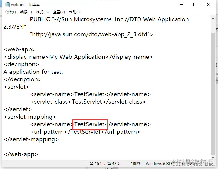Screen dimensions: 218x169
Task: Open the 查看(V) menu
Action: (59, 12)
